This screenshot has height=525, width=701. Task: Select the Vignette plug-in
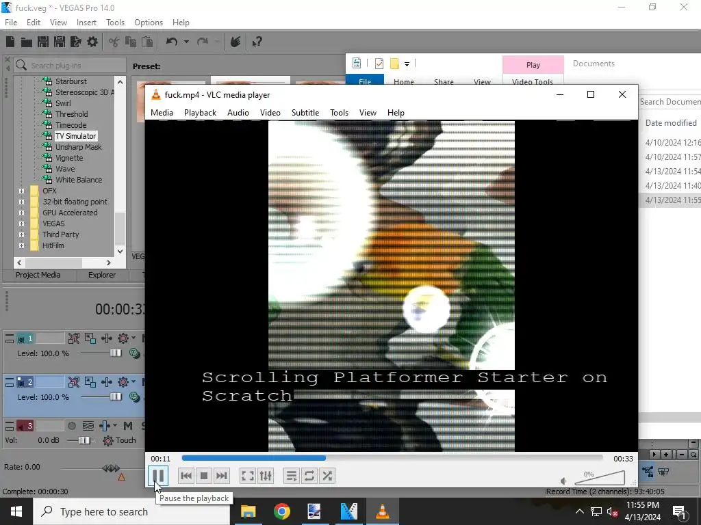[69, 158]
